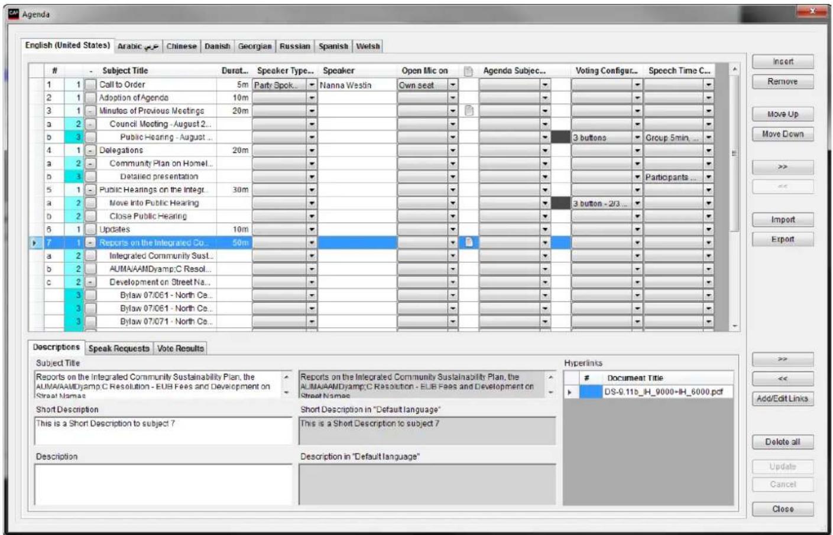Click the dark color cell in Public Hearing row
This screenshot has height=535, width=833.
(x=560, y=138)
